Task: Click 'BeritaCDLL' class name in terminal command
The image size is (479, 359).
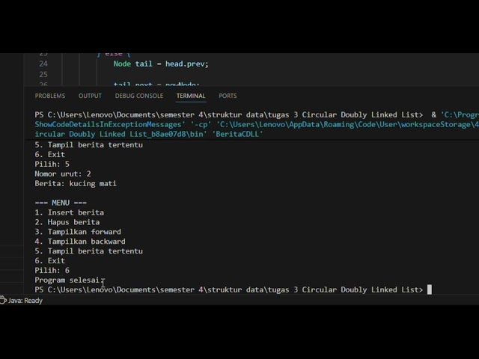Action: point(239,134)
